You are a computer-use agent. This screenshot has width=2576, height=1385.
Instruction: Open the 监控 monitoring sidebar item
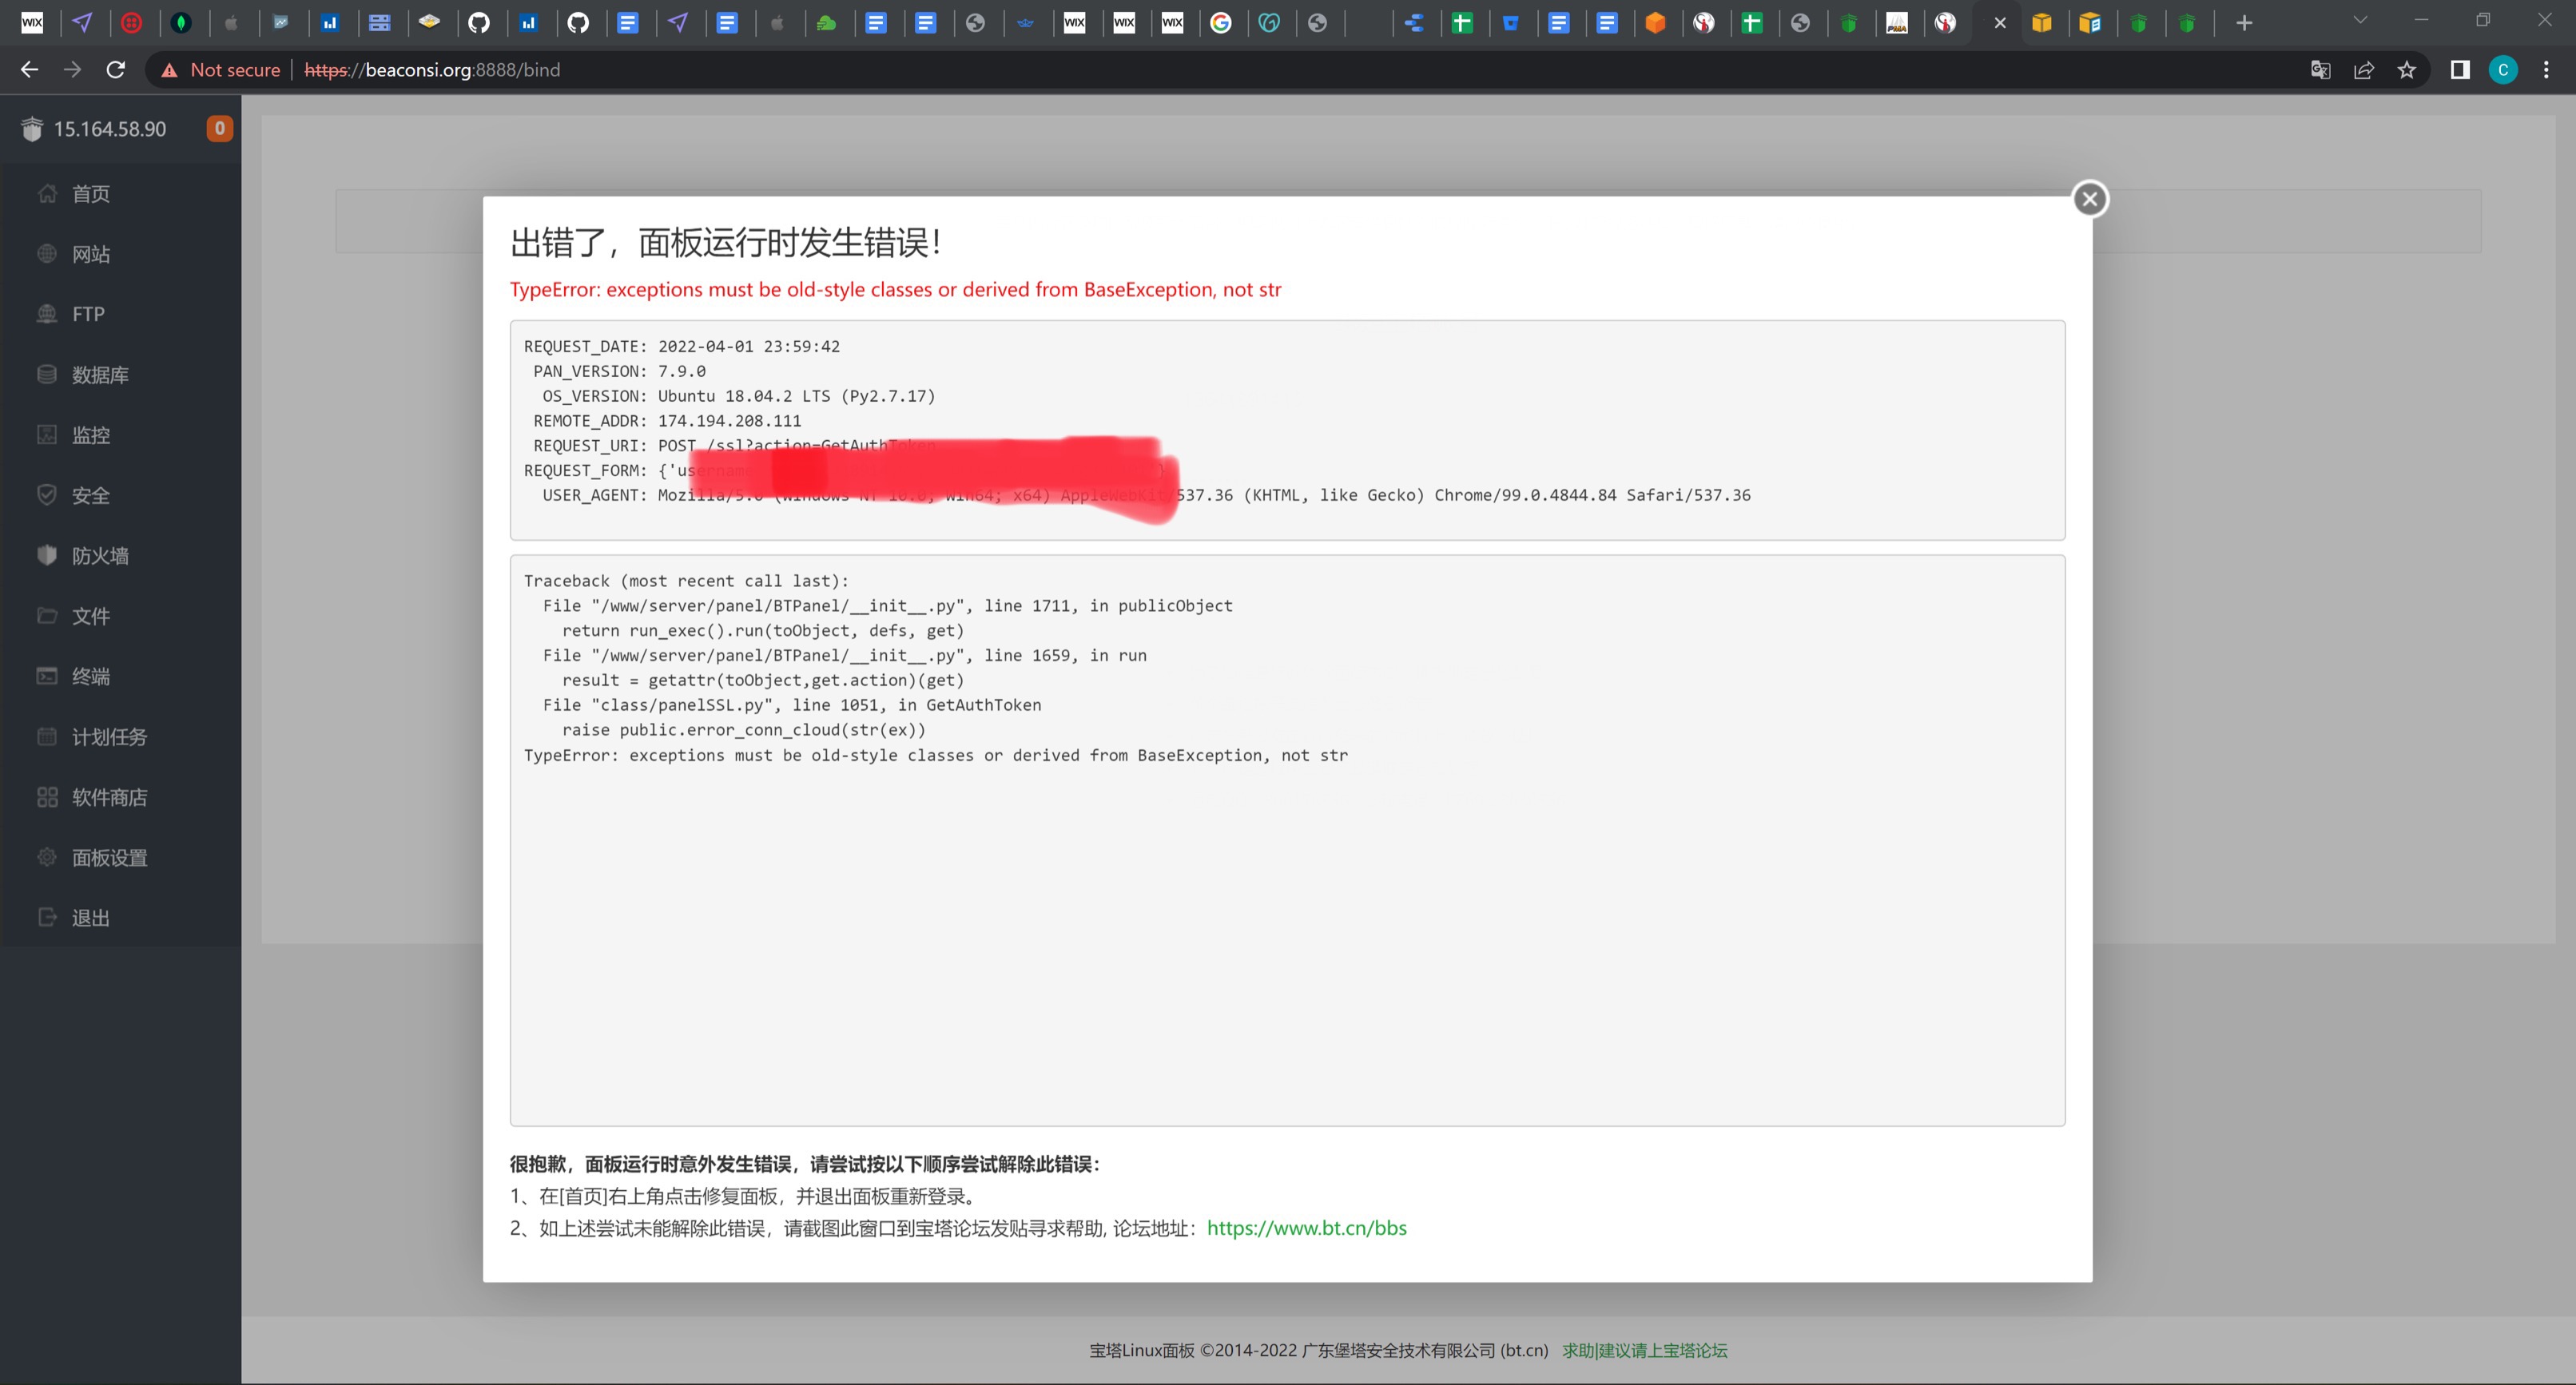[90, 435]
